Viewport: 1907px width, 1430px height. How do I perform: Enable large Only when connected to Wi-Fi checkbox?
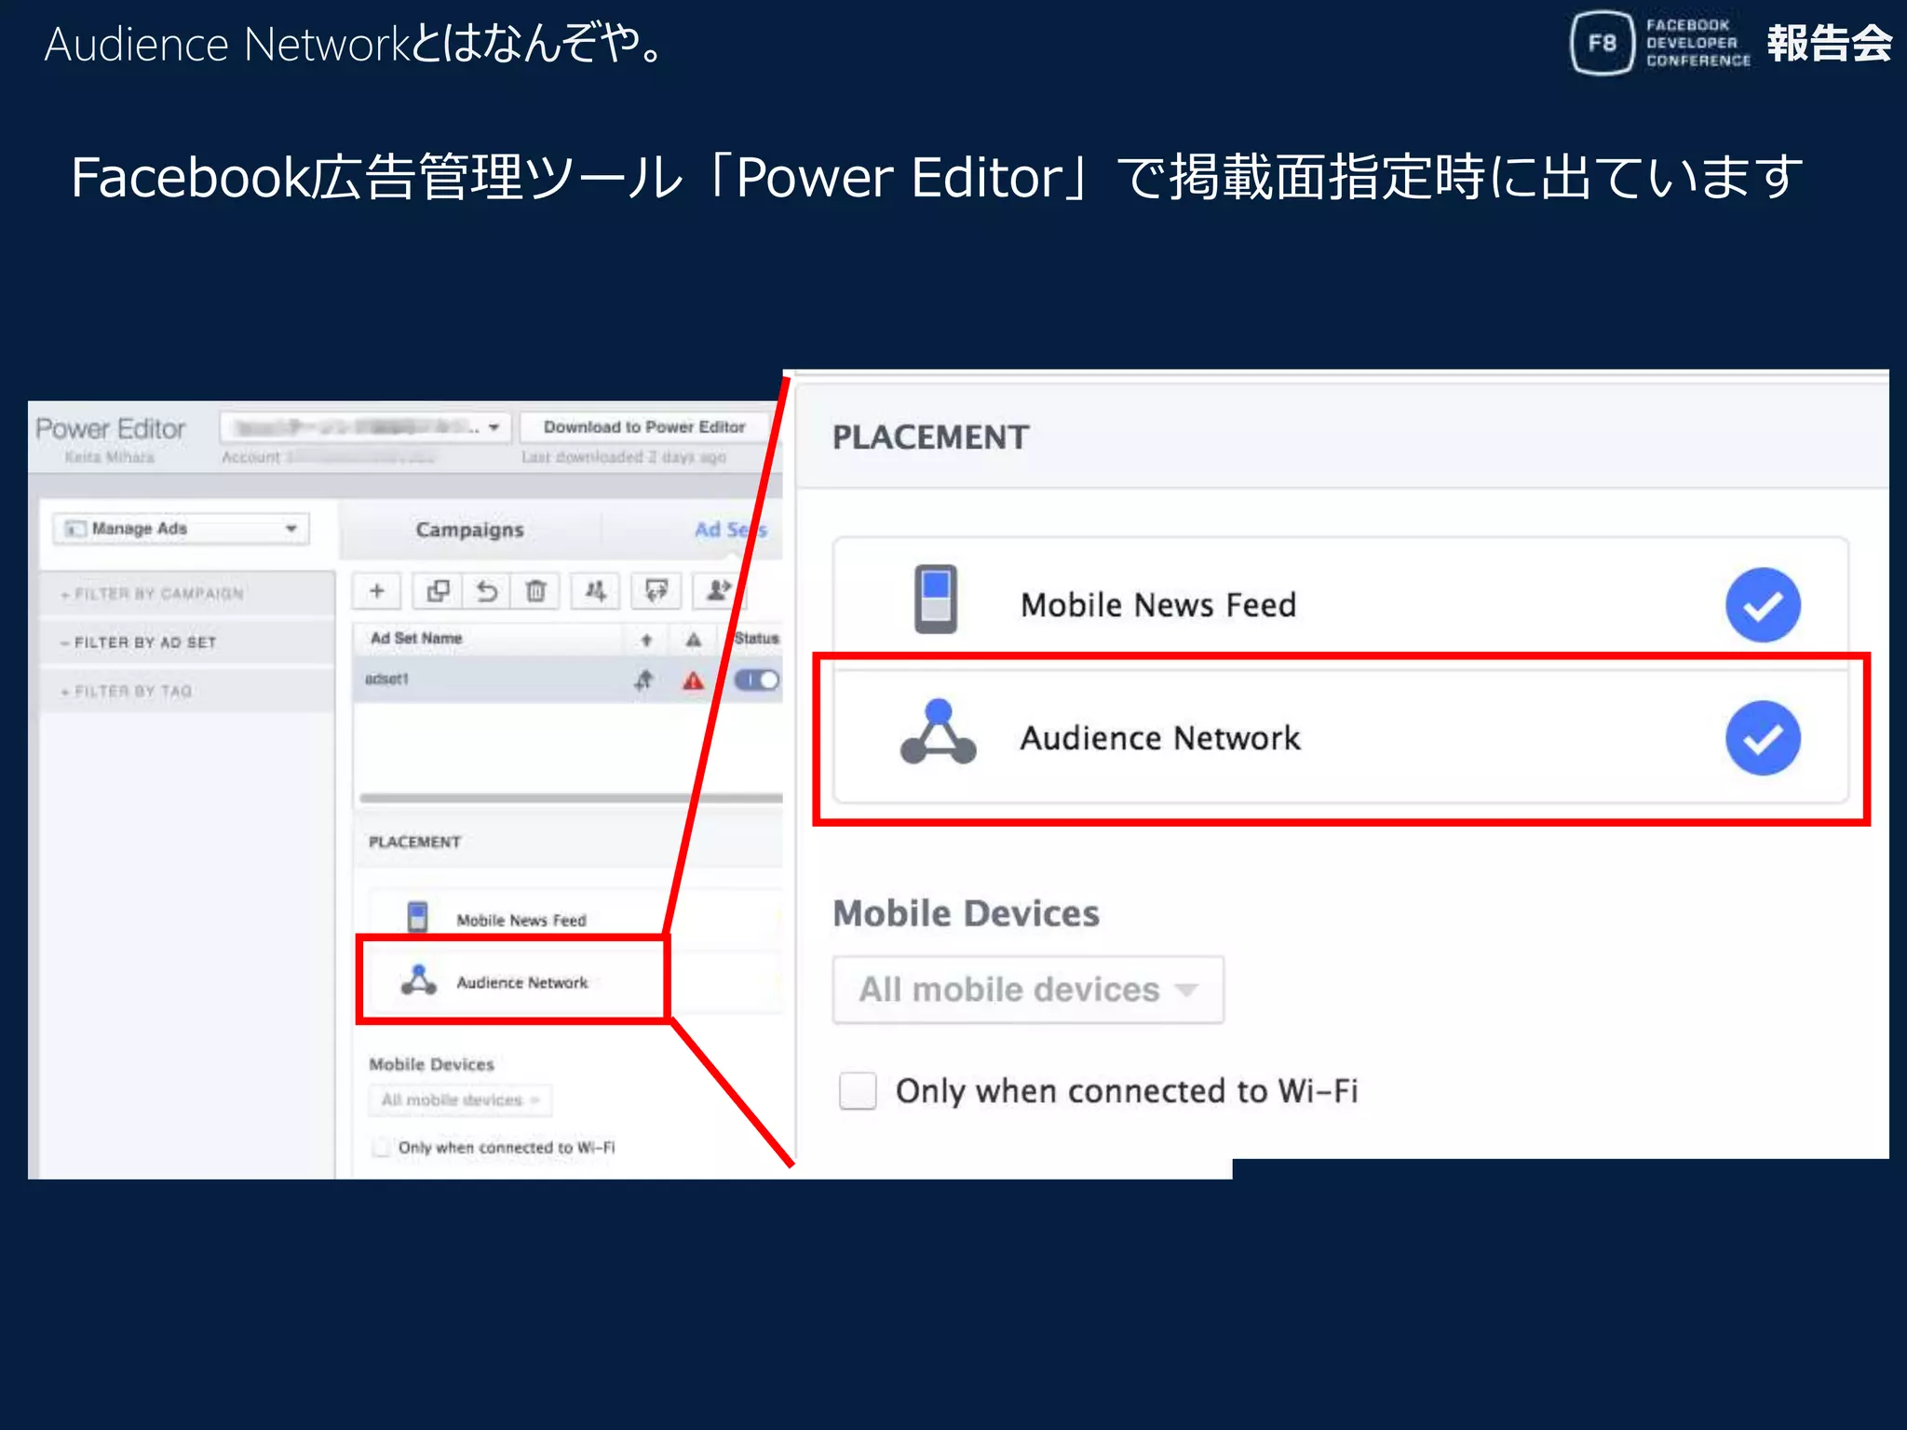(858, 1090)
